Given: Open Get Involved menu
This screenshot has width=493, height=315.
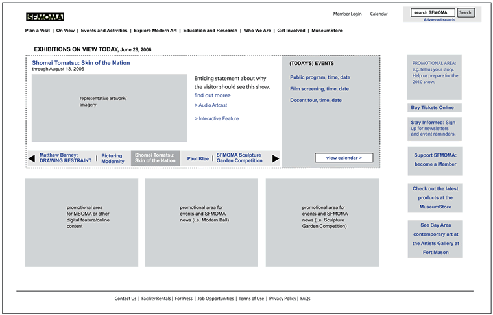Looking at the screenshot, I should [x=291, y=31].
